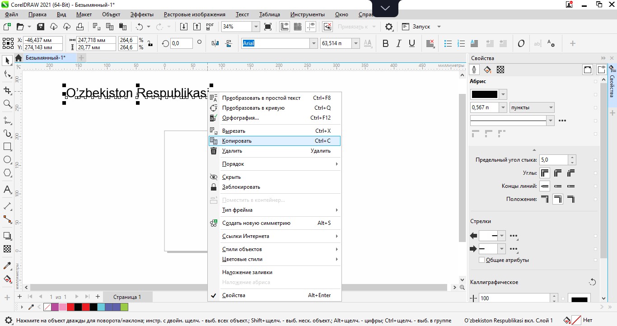Open the outline color dropdown arrow
This screenshot has width=617, height=326.
[x=503, y=94]
